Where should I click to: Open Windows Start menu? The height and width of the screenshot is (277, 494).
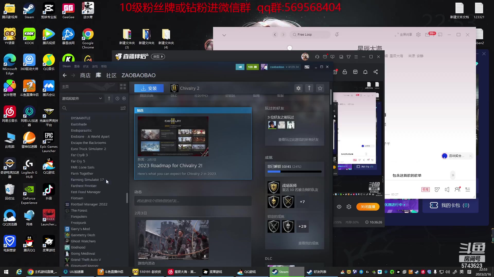(x=6, y=272)
